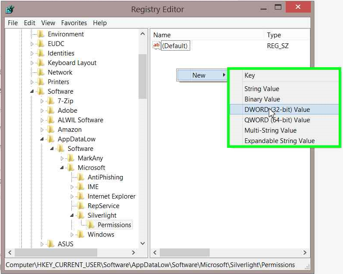Screen dimensions: 343x274
Task: Click the RepService folder icon
Action: 81,206
